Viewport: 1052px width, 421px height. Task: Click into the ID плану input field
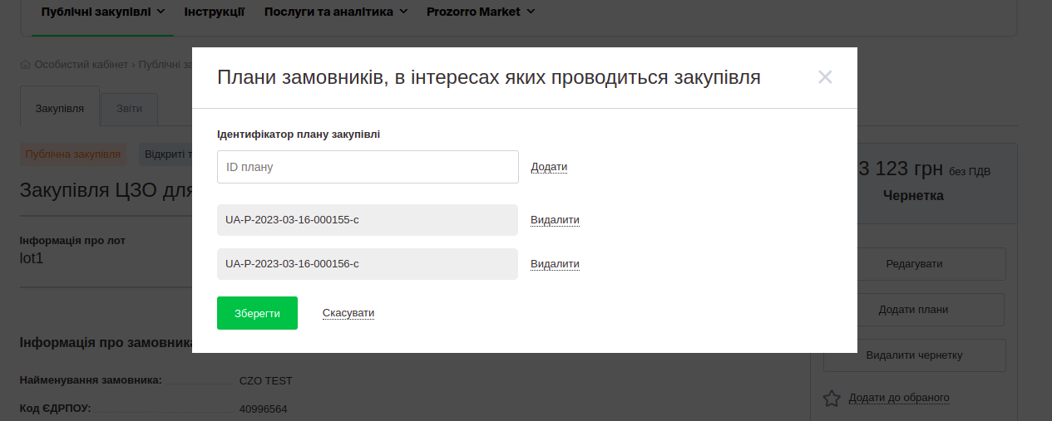(368, 167)
